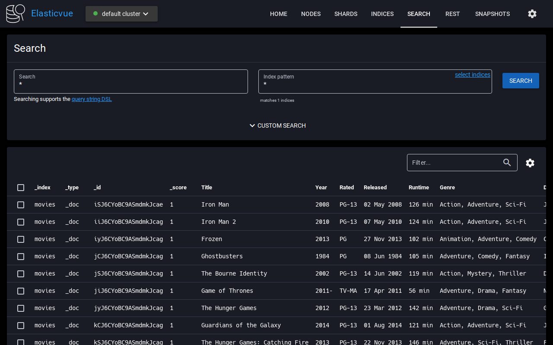
Task: Focus the Search query input field
Action: [130, 85]
